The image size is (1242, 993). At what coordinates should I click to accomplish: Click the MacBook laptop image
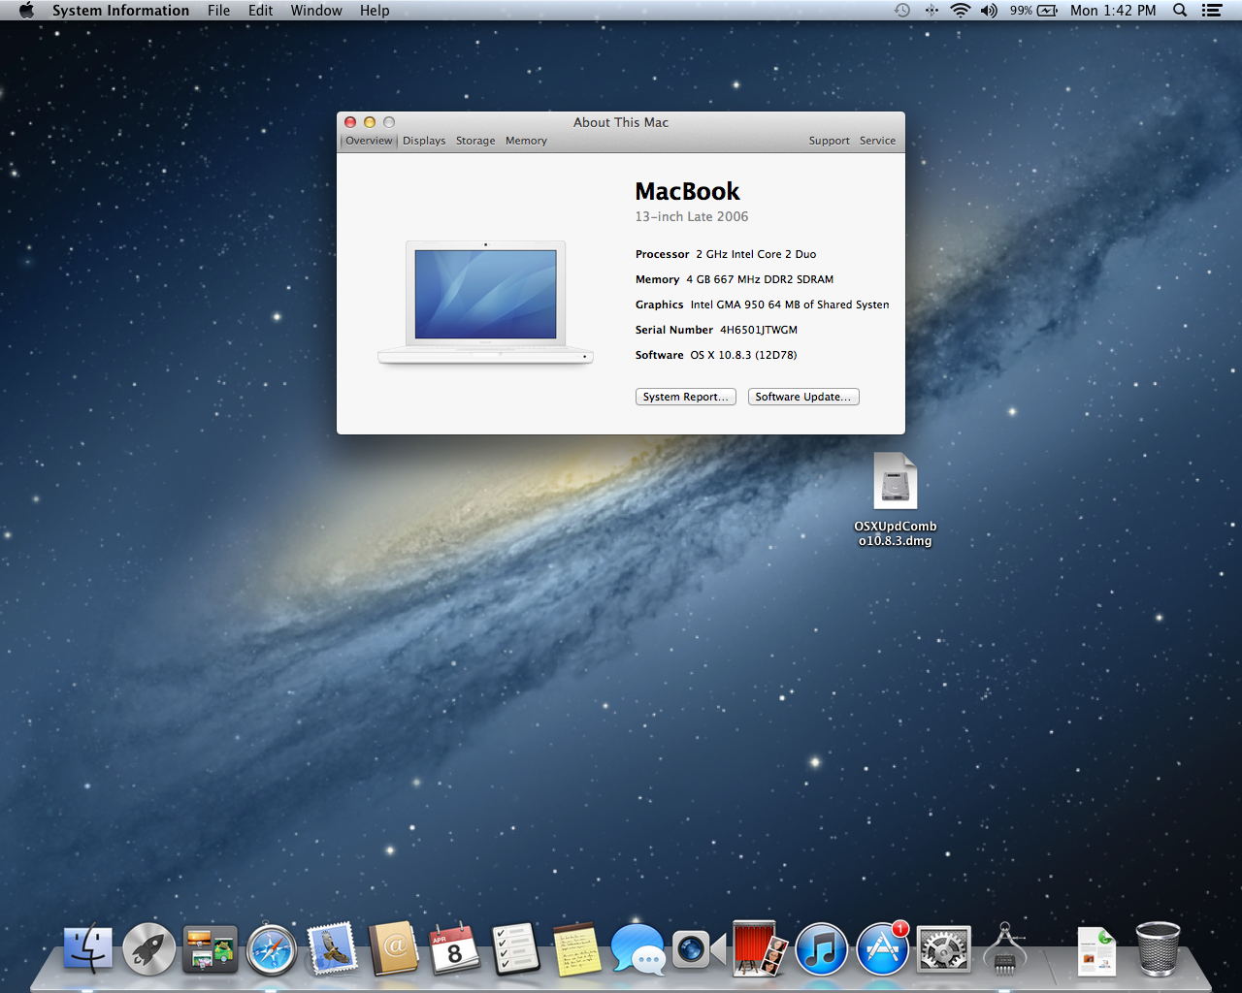point(485,303)
